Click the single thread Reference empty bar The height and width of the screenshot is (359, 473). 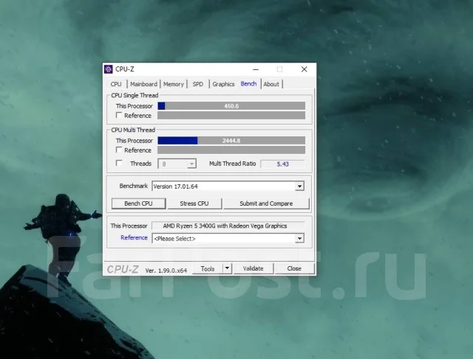pyautogui.click(x=231, y=116)
